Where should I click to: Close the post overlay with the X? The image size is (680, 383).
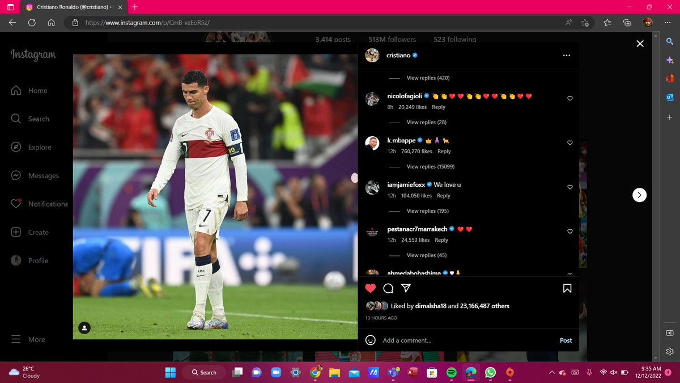(x=640, y=44)
